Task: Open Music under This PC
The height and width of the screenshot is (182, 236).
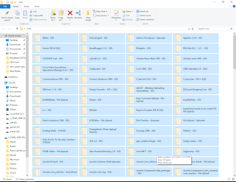Action: click(x=13, y=101)
